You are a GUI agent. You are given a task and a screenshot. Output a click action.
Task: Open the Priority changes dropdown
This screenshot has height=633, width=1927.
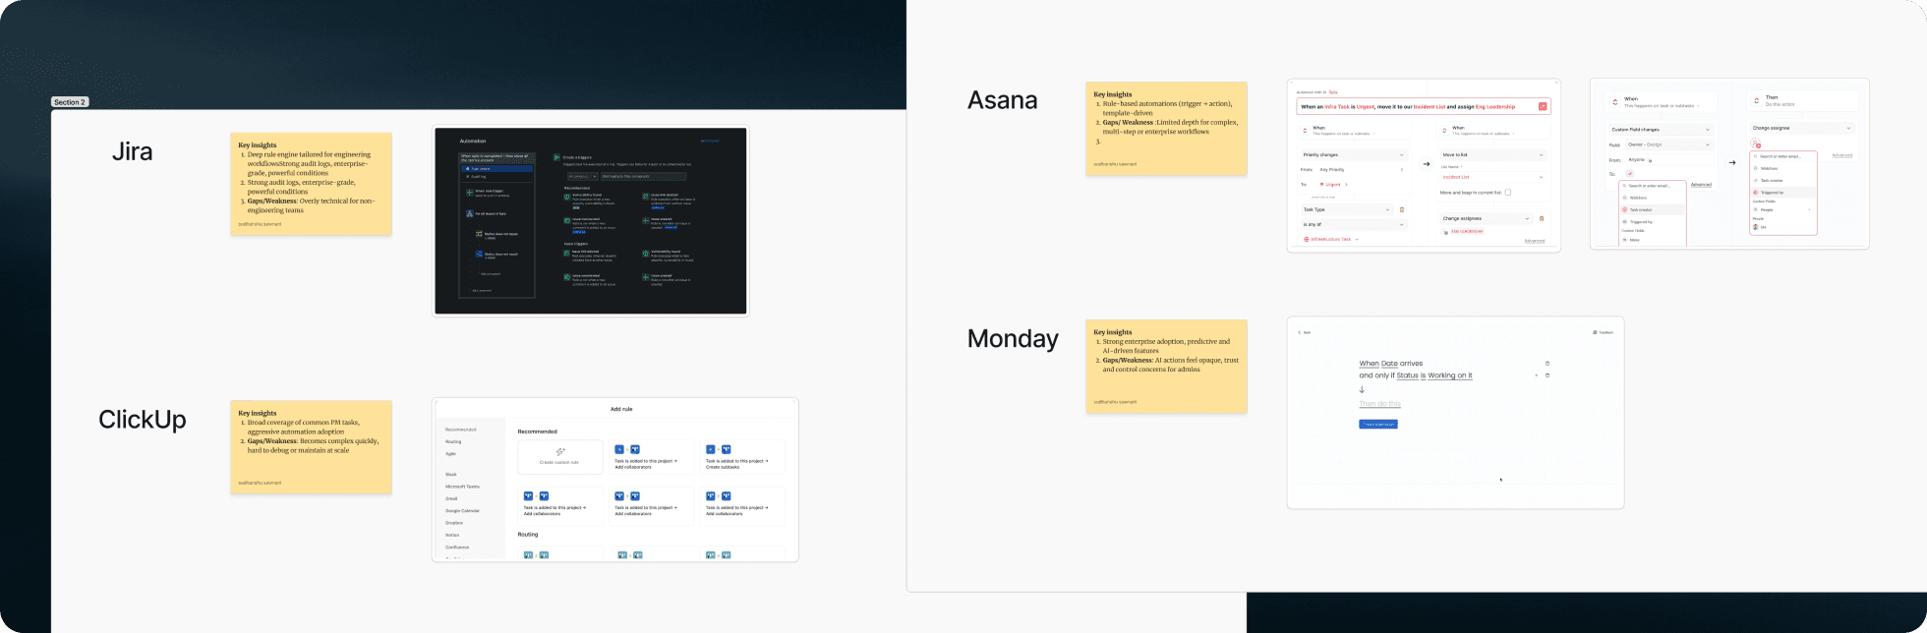tap(1352, 155)
